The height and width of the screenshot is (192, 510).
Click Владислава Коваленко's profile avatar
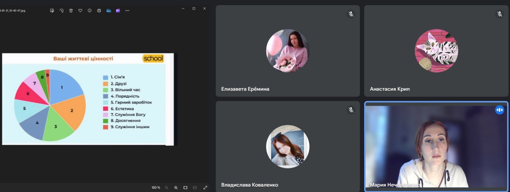(x=288, y=147)
